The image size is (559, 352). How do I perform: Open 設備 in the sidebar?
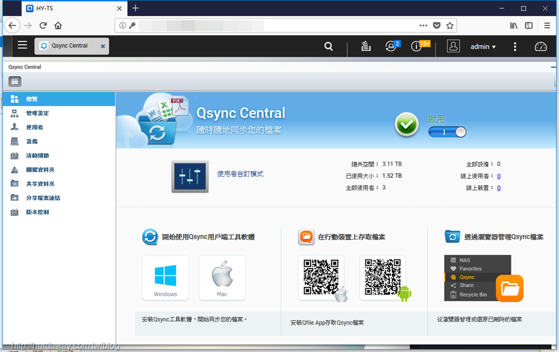pyautogui.click(x=59, y=141)
